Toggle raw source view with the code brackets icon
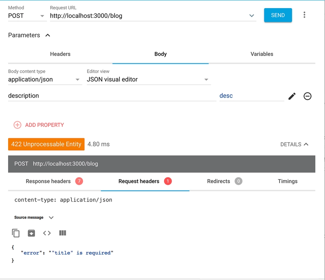The height and width of the screenshot is (280, 325). 47,233
